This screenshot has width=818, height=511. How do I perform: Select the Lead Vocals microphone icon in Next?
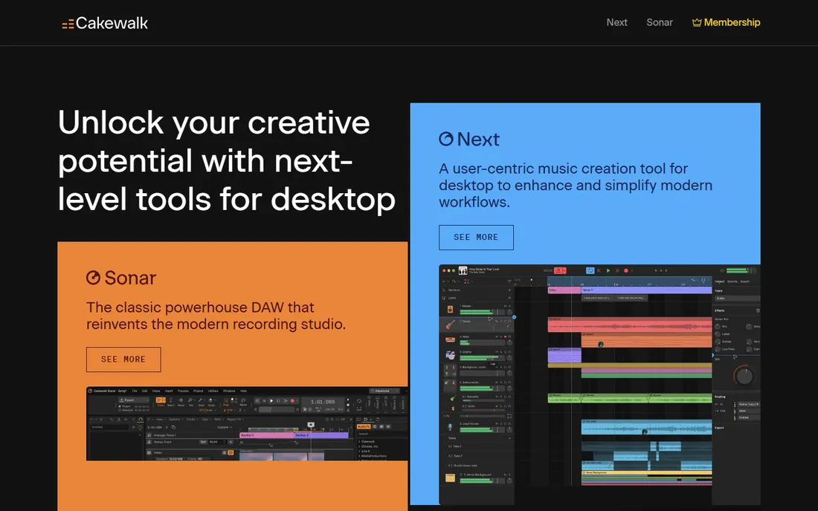point(450,427)
